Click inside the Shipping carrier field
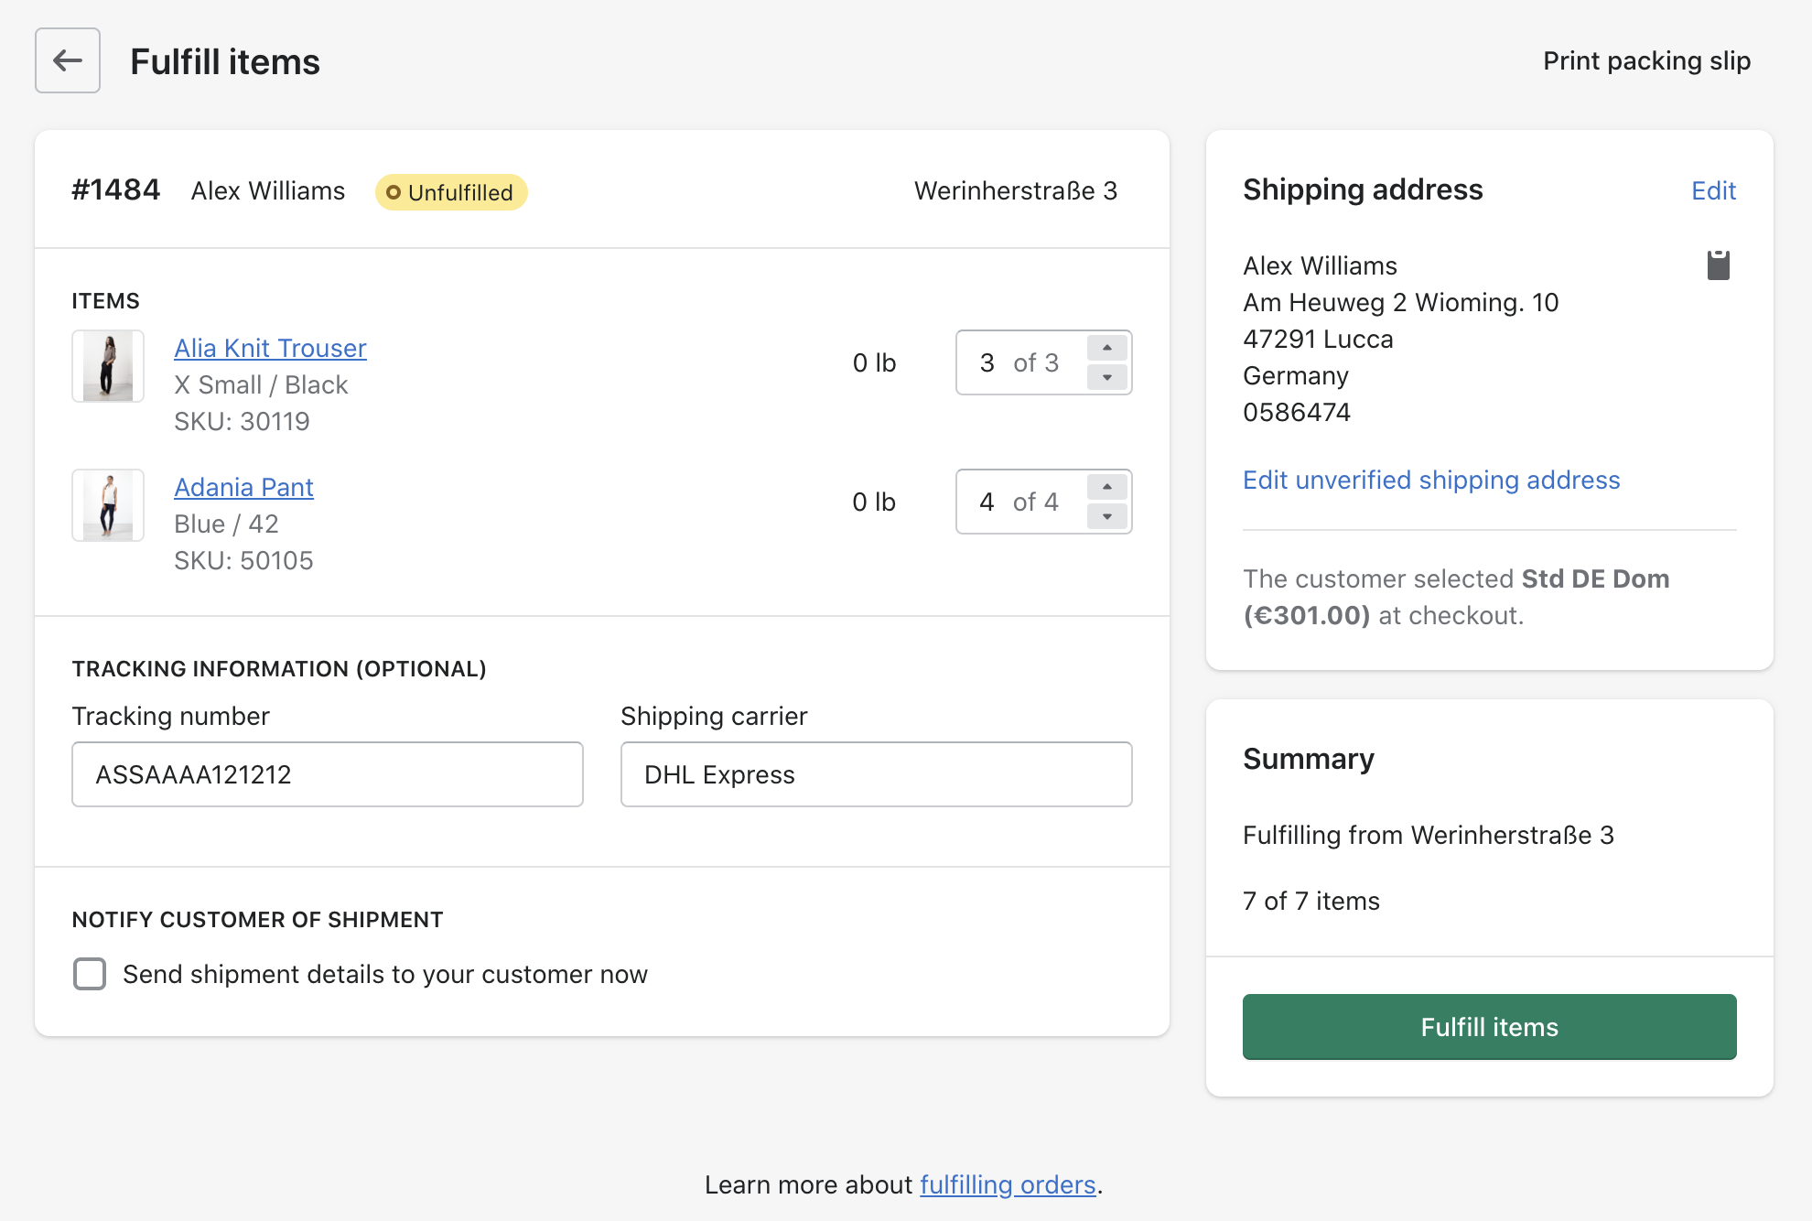 pos(875,774)
